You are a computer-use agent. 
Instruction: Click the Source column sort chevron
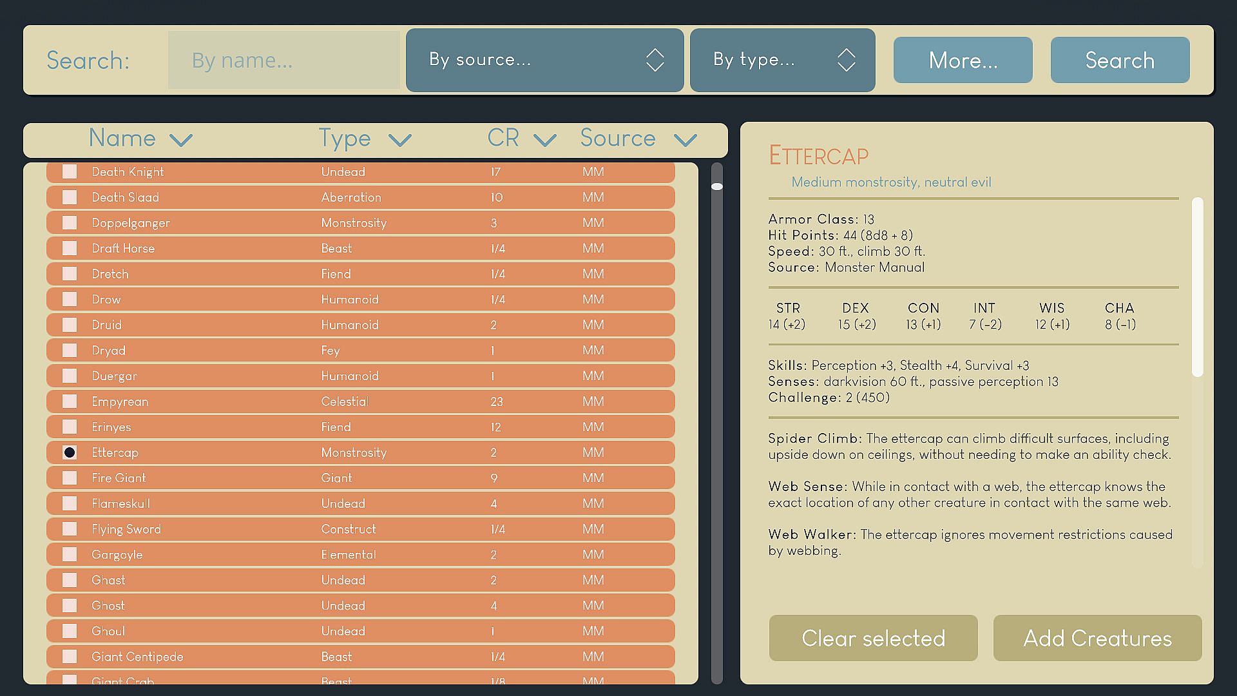click(x=685, y=140)
